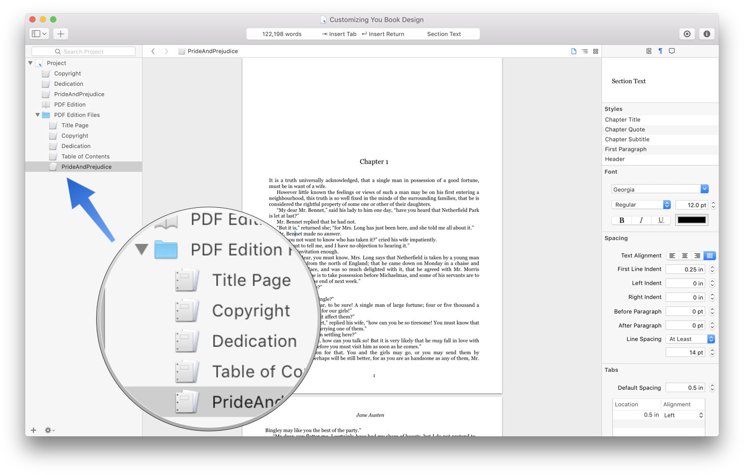This screenshot has height=475, width=744.
Task: Select the Header style
Action: pyautogui.click(x=660, y=159)
